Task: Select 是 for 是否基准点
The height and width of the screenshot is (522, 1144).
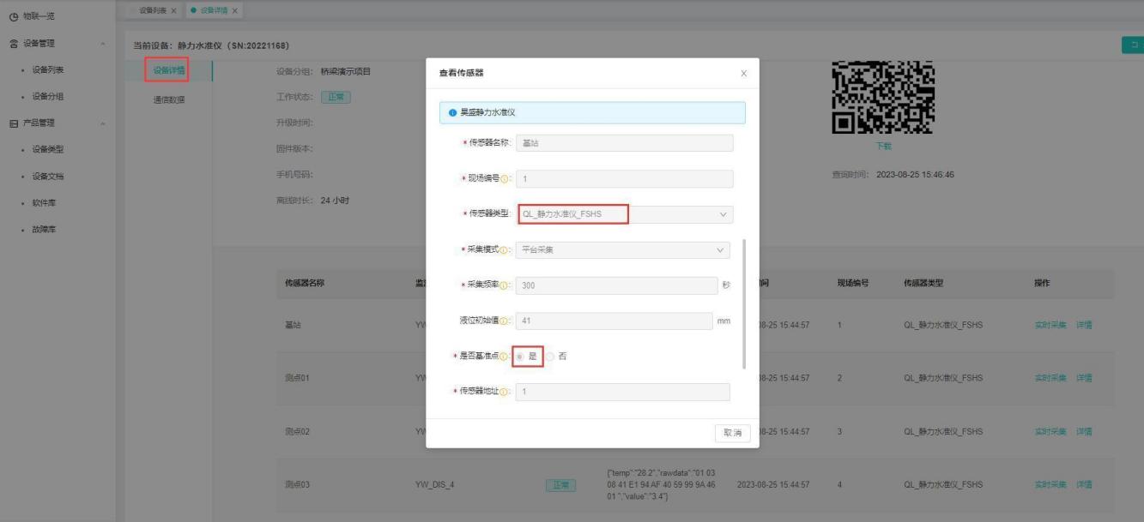Action: point(520,357)
